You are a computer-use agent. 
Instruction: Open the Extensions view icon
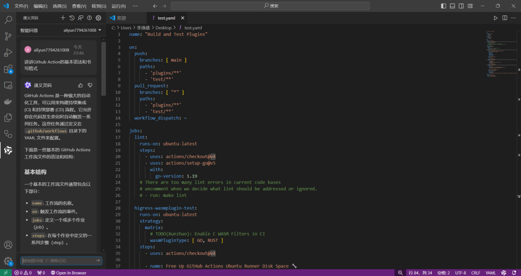pos(8,69)
